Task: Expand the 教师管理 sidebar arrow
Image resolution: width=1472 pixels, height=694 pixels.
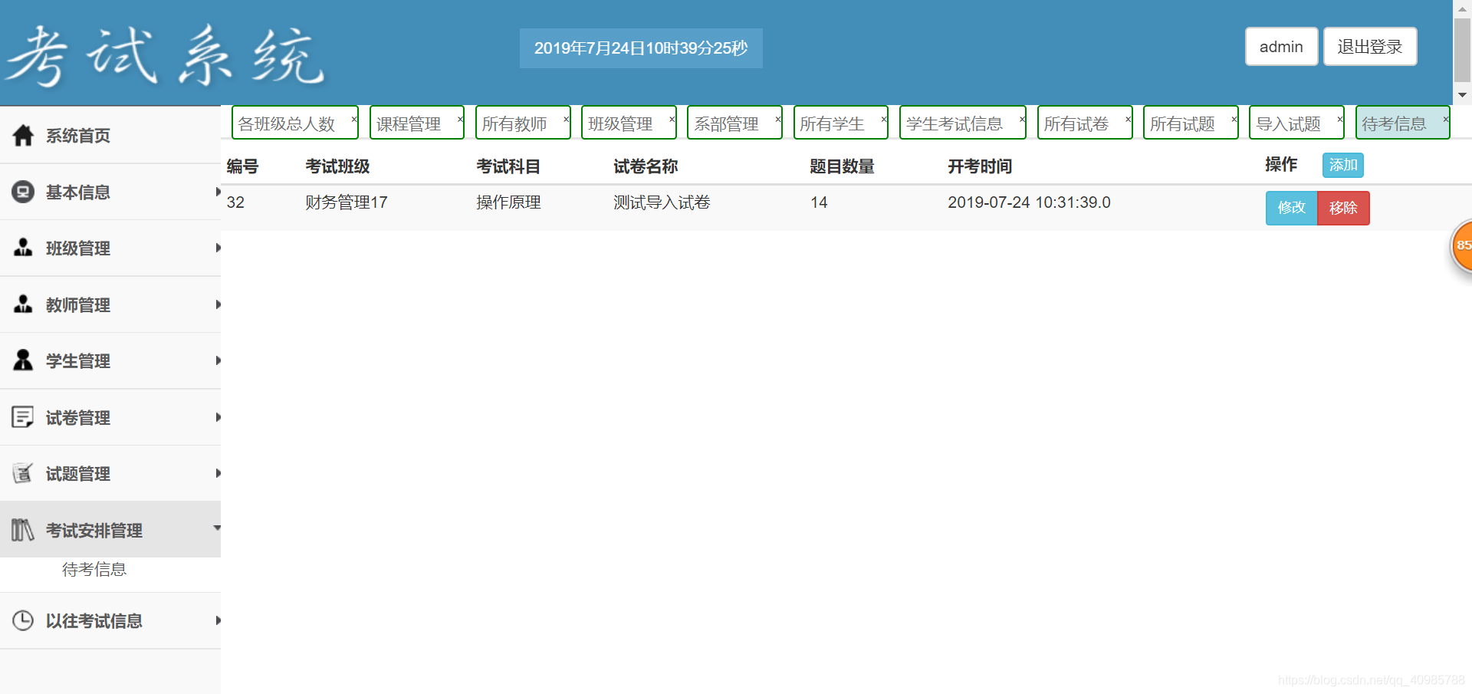Action: tap(218, 304)
